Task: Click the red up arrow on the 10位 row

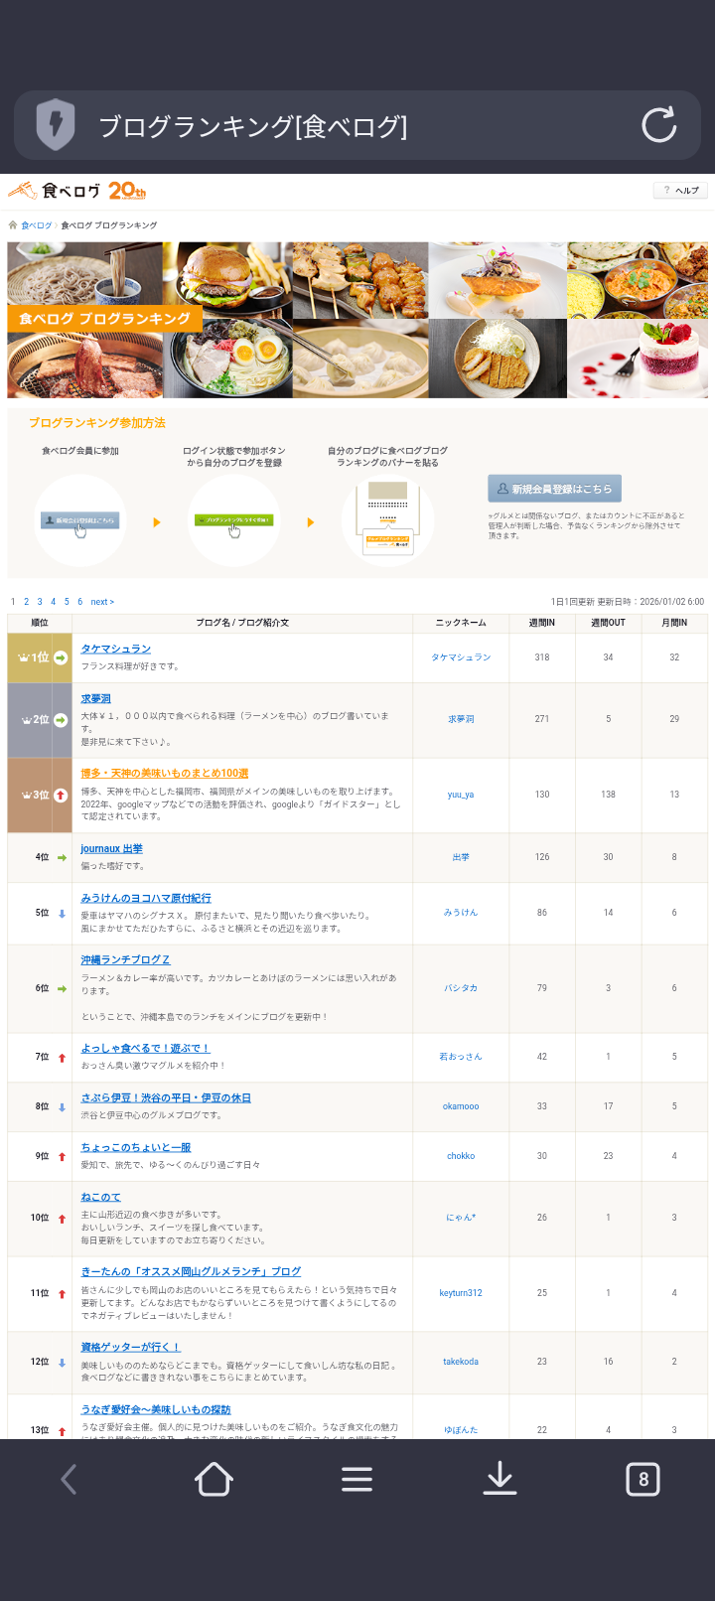Action: pyautogui.click(x=62, y=1219)
